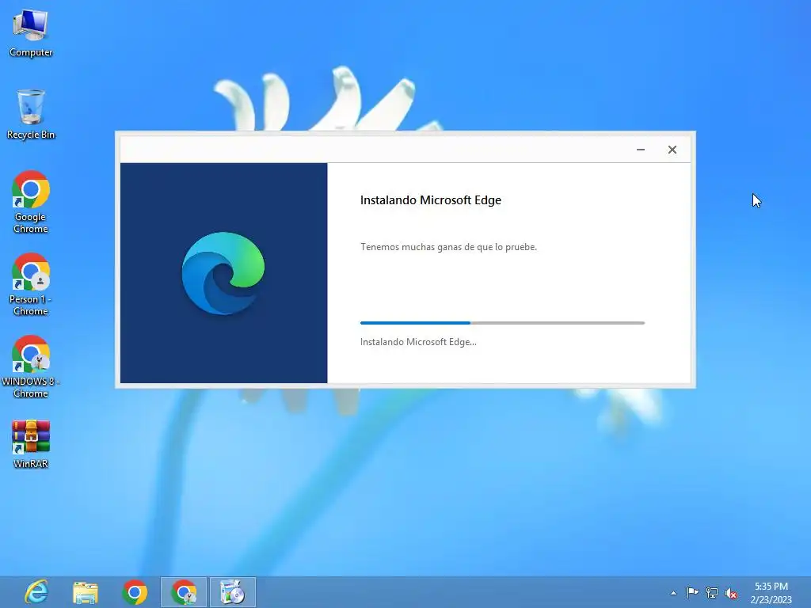This screenshot has width=811, height=608.
Task: Select the Recycle Bin icon
Action: [x=31, y=114]
